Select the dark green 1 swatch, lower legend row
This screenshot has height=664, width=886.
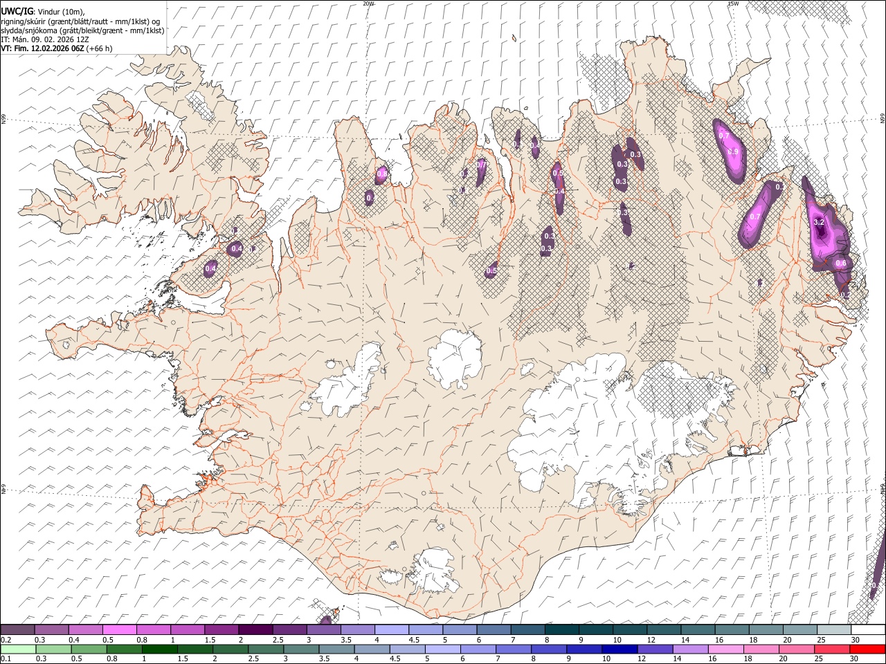159,649
